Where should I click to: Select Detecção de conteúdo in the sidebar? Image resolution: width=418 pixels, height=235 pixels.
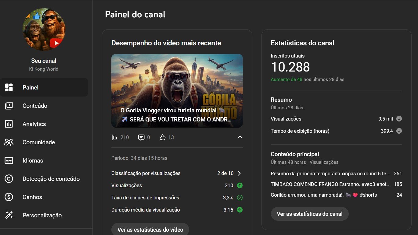pos(44,179)
